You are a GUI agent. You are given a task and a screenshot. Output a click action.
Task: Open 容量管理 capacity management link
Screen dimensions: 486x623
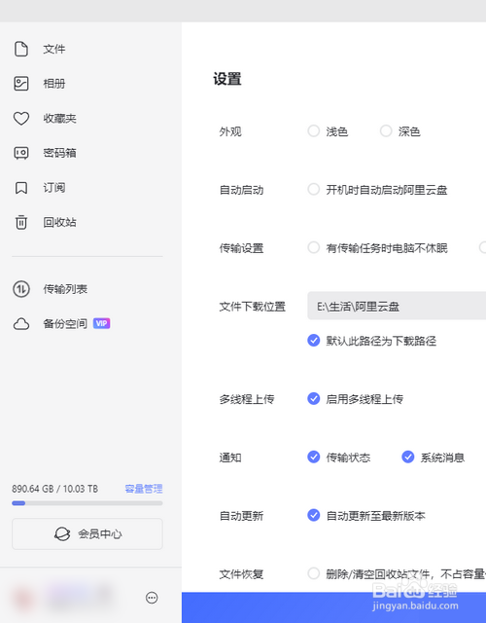(144, 489)
